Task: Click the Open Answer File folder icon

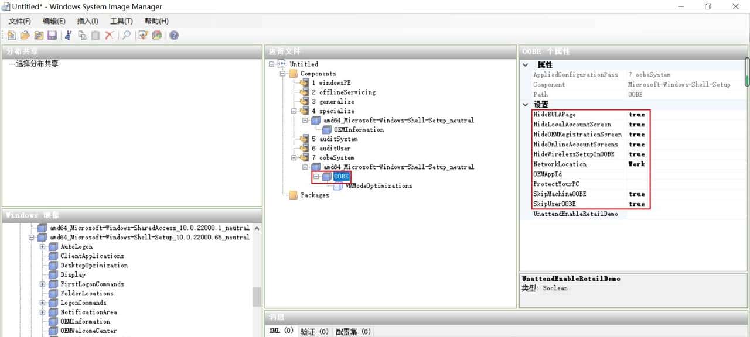Action: pos(25,35)
